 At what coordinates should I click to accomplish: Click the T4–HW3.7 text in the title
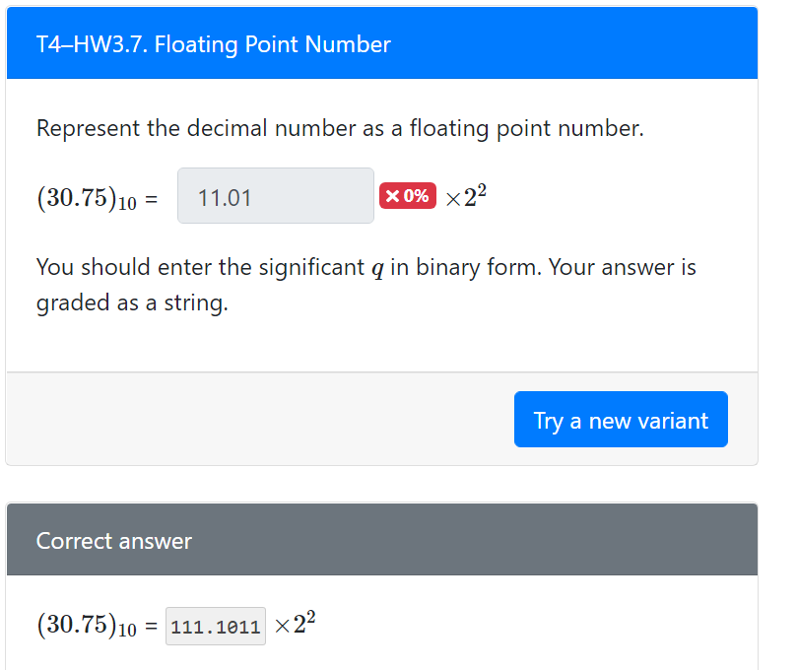point(92,44)
